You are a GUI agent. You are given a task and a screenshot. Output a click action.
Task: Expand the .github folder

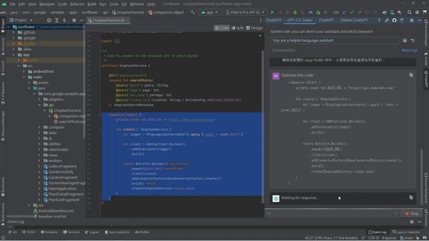[x=13, y=32]
